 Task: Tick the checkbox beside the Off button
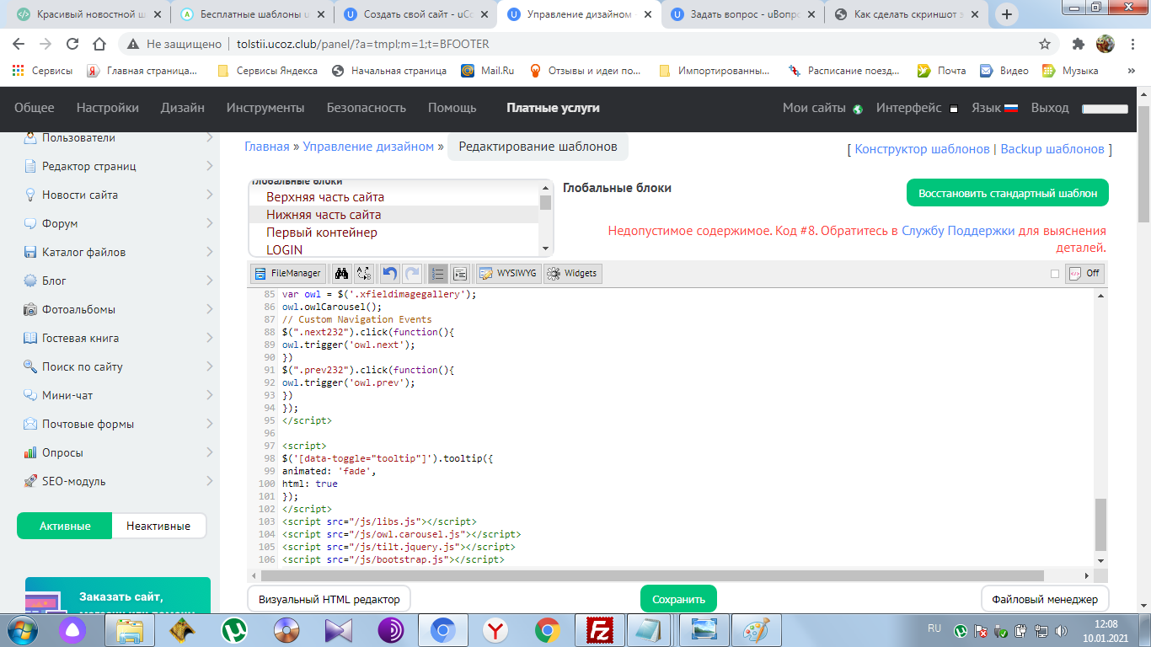point(1055,273)
